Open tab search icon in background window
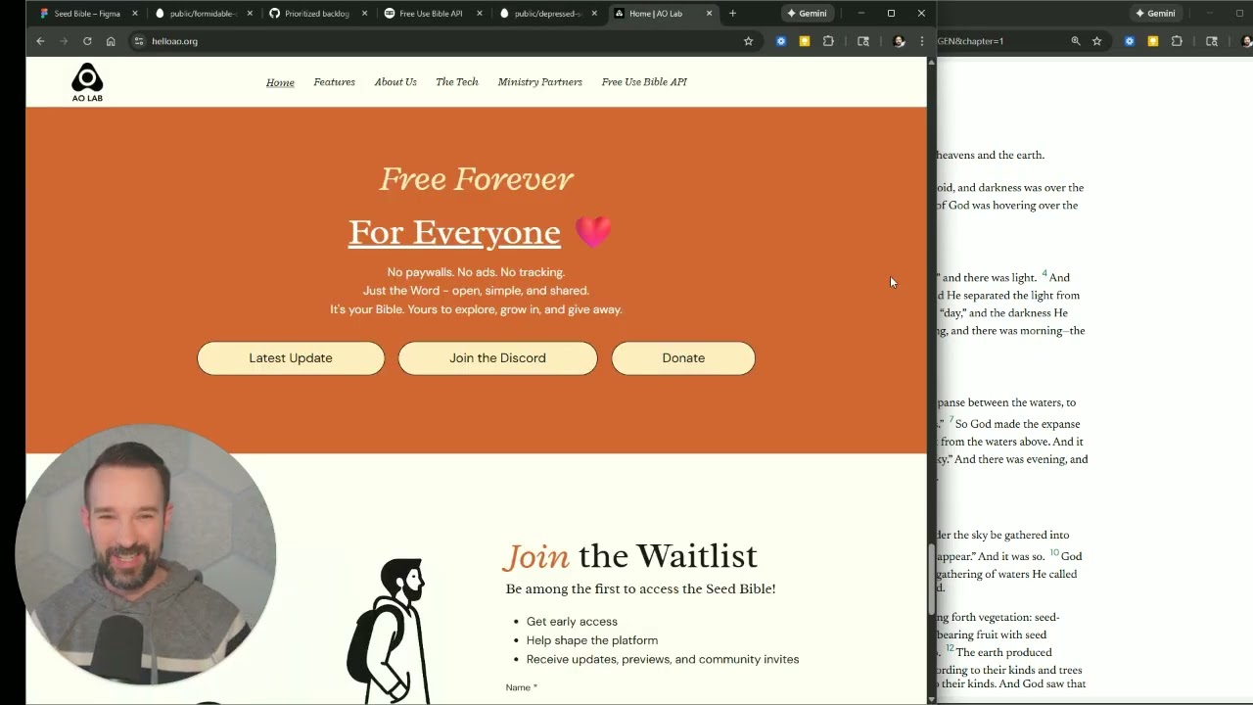Viewport: 1253px width, 705px height. [x=1212, y=41]
